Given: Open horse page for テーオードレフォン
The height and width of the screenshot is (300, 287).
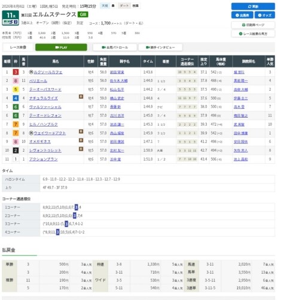Looking at the screenshot, I should coord(45,115).
